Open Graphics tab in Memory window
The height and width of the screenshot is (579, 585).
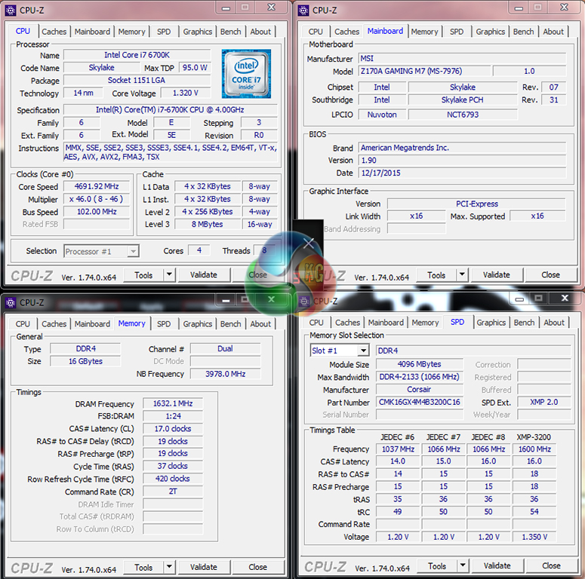coord(197,323)
